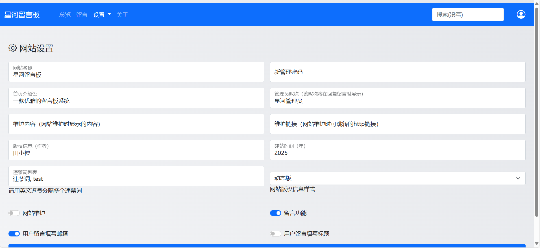Click the 星河留言板 brand link
The width and height of the screenshot is (540, 248).
[x=22, y=15]
